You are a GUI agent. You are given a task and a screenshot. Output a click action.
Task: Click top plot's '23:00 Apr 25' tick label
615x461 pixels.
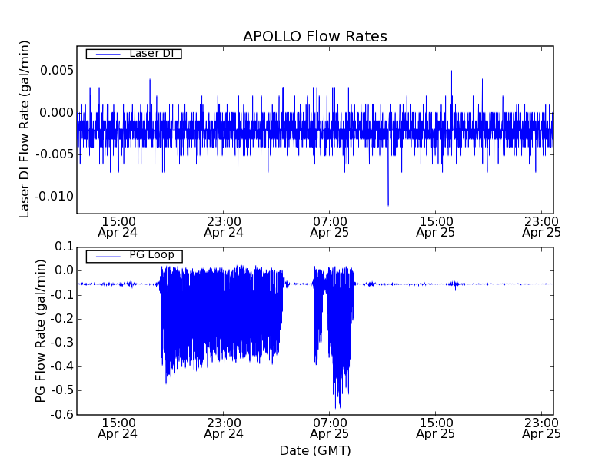(x=541, y=227)
